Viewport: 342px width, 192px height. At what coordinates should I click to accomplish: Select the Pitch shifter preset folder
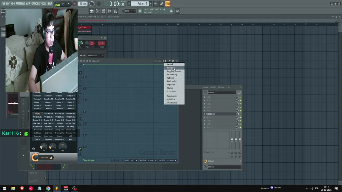coord(174,81)
